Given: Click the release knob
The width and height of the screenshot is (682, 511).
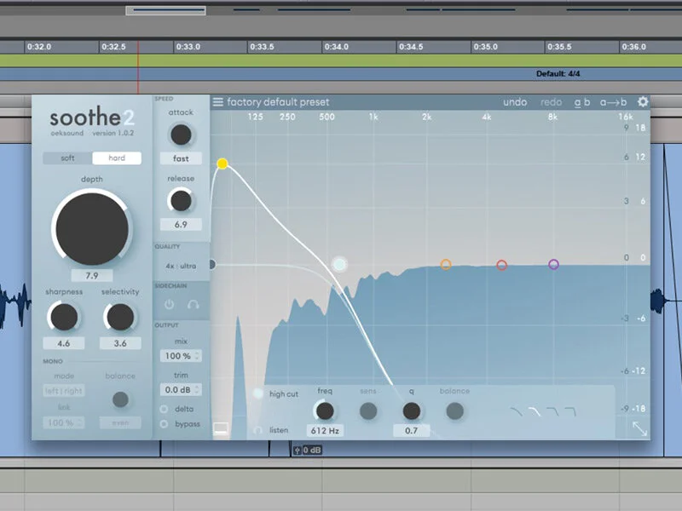Looking at the screenshot, I should pos(181,201).
